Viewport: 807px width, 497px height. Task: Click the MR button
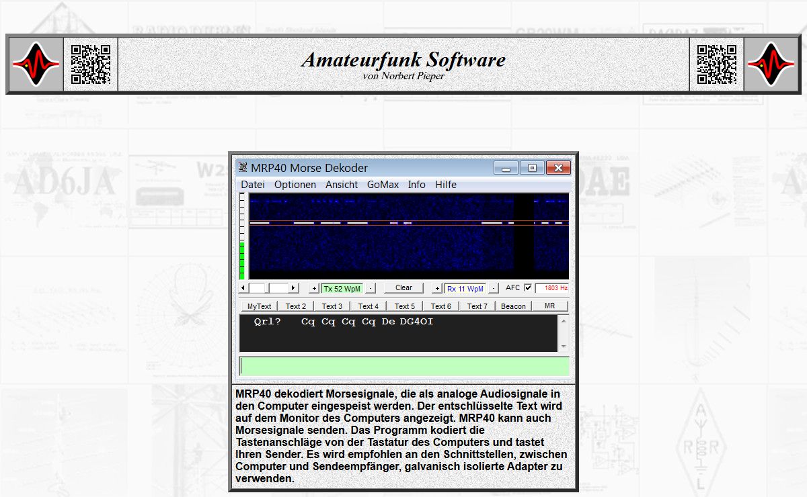[x=549, y=306]
